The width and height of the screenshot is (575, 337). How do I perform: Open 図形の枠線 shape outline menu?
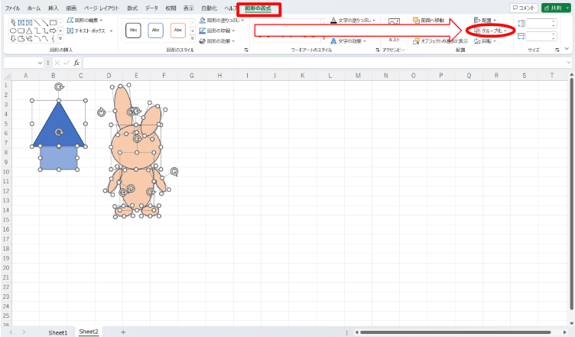click(x=203, y=31)
